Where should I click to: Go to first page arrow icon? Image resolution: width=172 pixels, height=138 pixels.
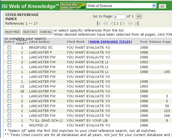coord(99,24)
